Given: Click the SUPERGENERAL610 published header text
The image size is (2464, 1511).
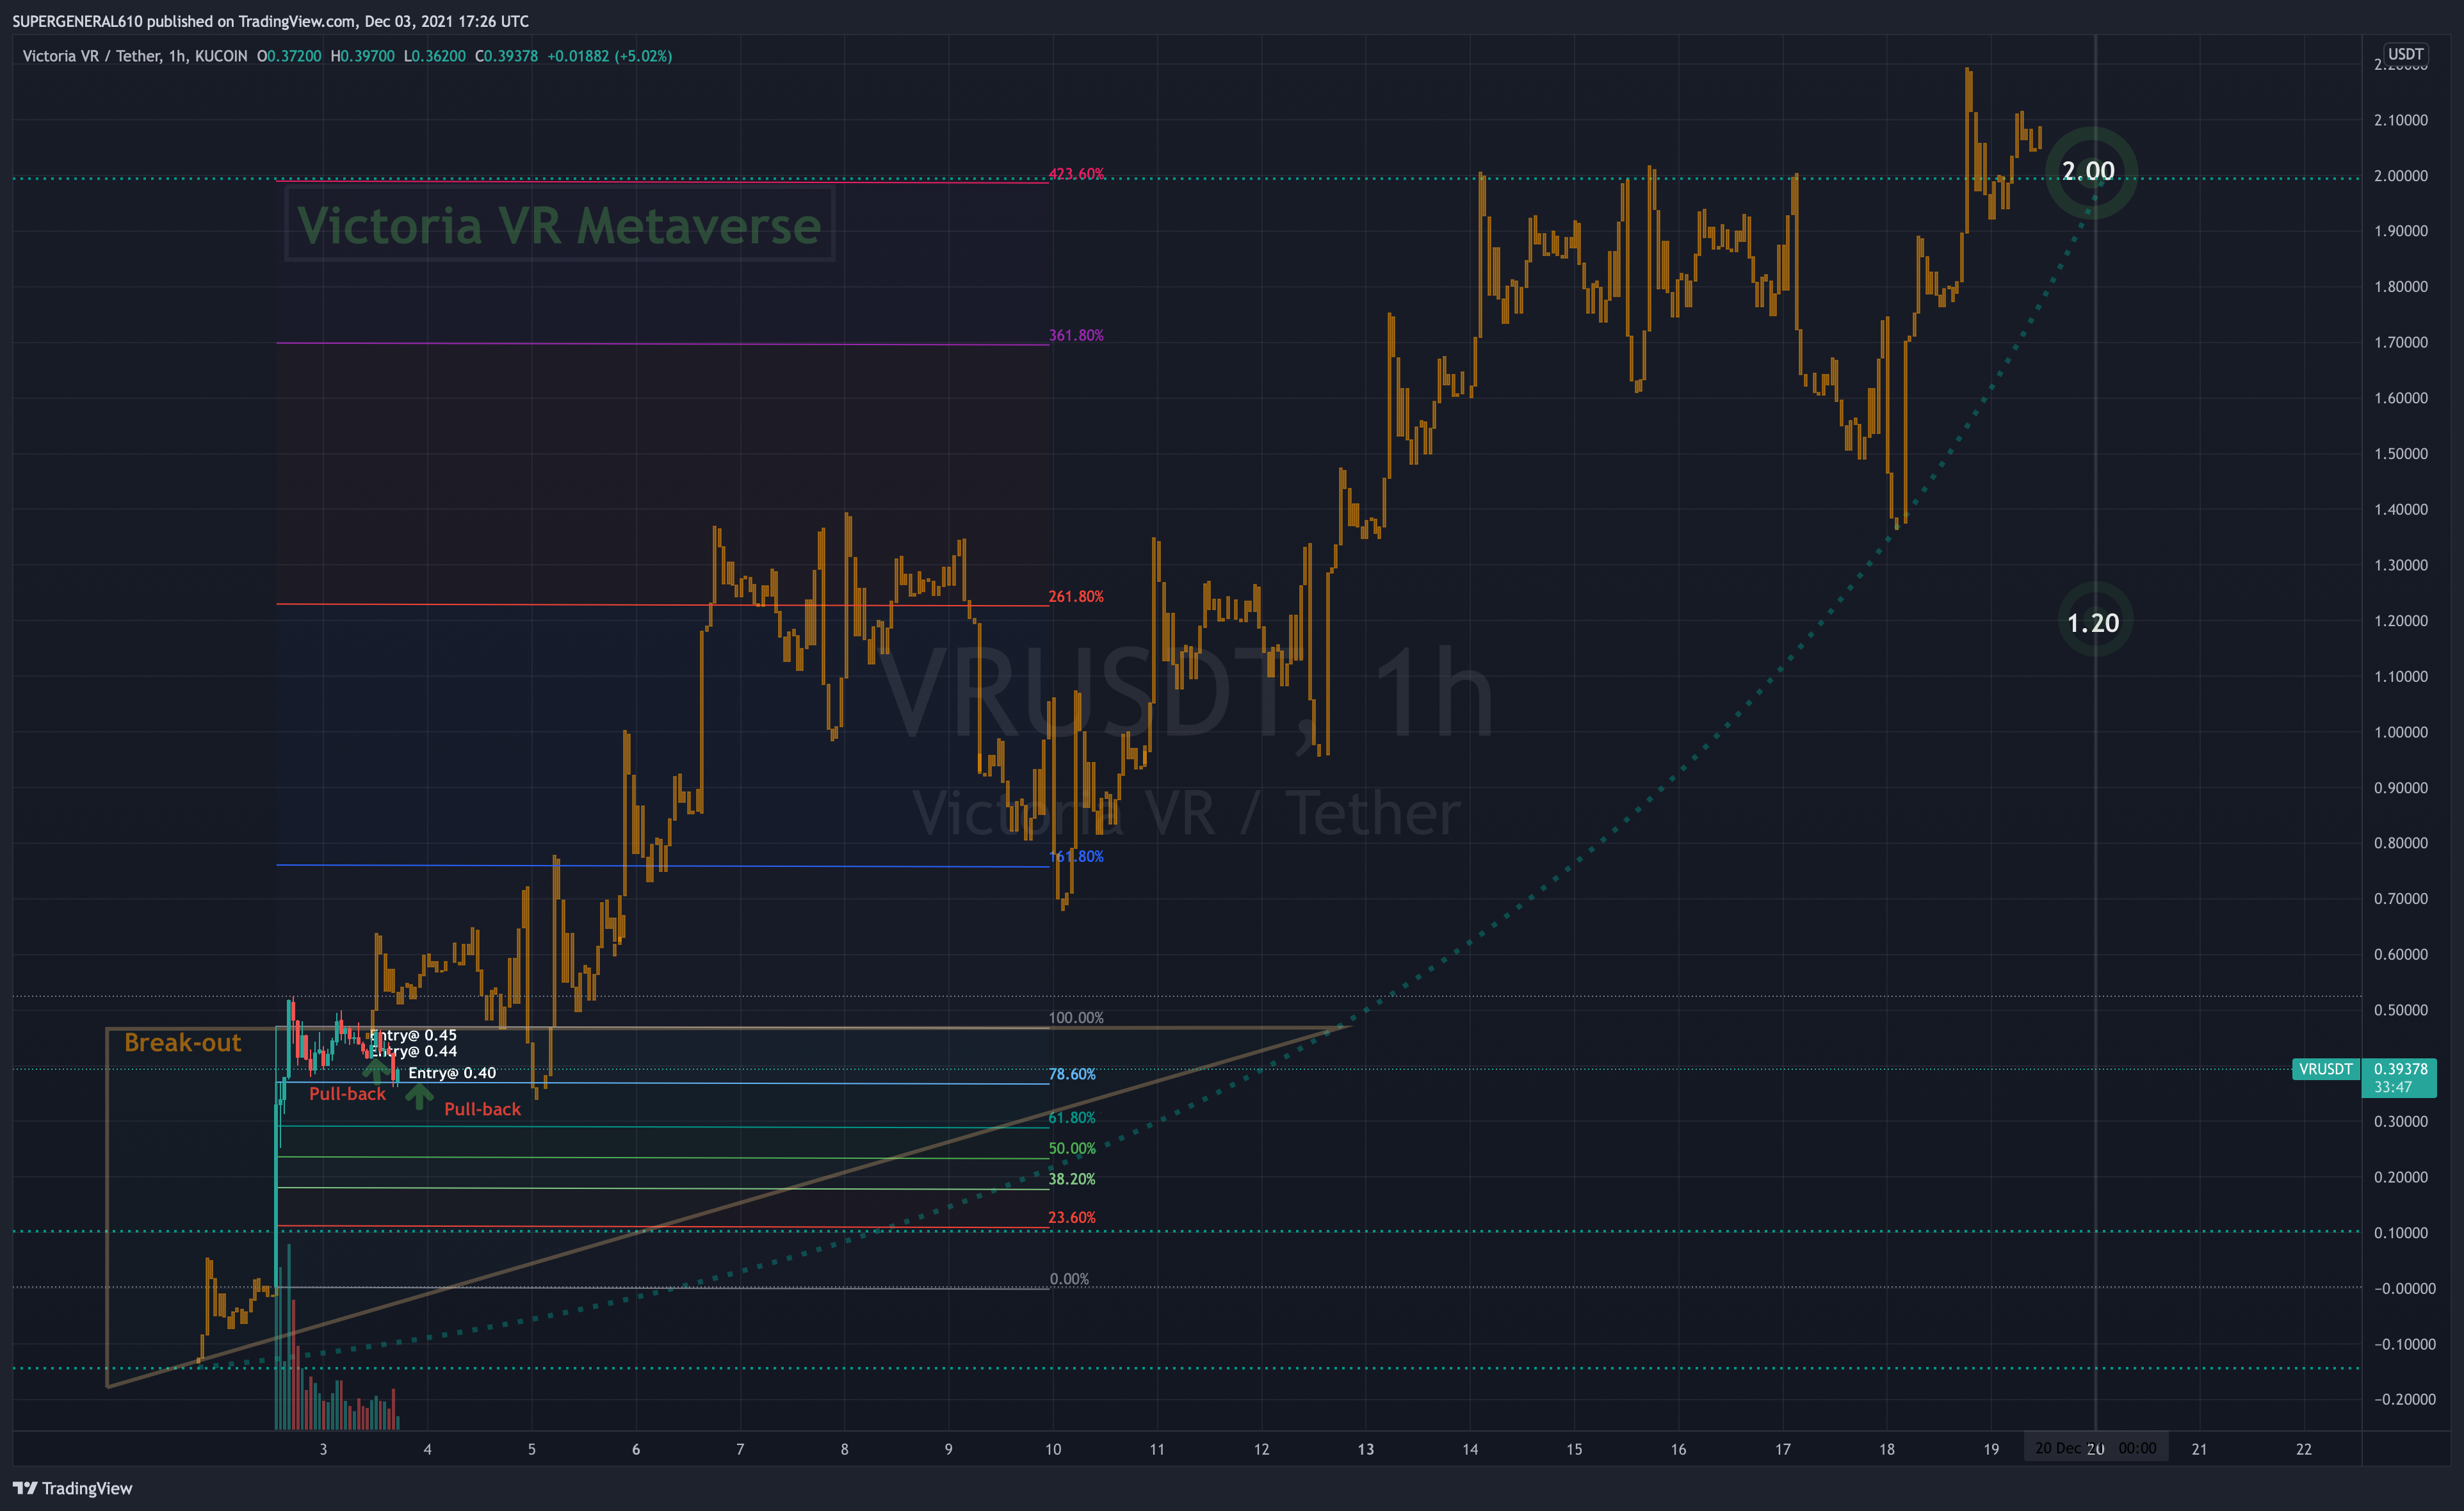Looking at the screenshot, I should (270, 21).
